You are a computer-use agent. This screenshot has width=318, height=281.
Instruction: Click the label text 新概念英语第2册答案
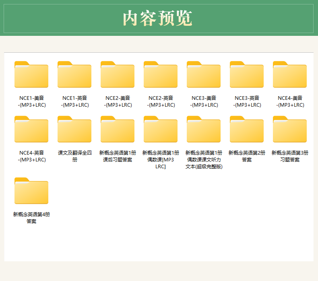click(247, 156)
